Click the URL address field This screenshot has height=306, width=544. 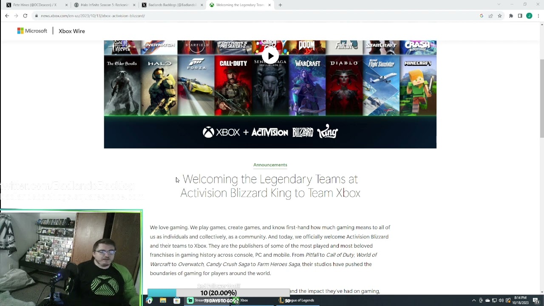tap(255, 16)
